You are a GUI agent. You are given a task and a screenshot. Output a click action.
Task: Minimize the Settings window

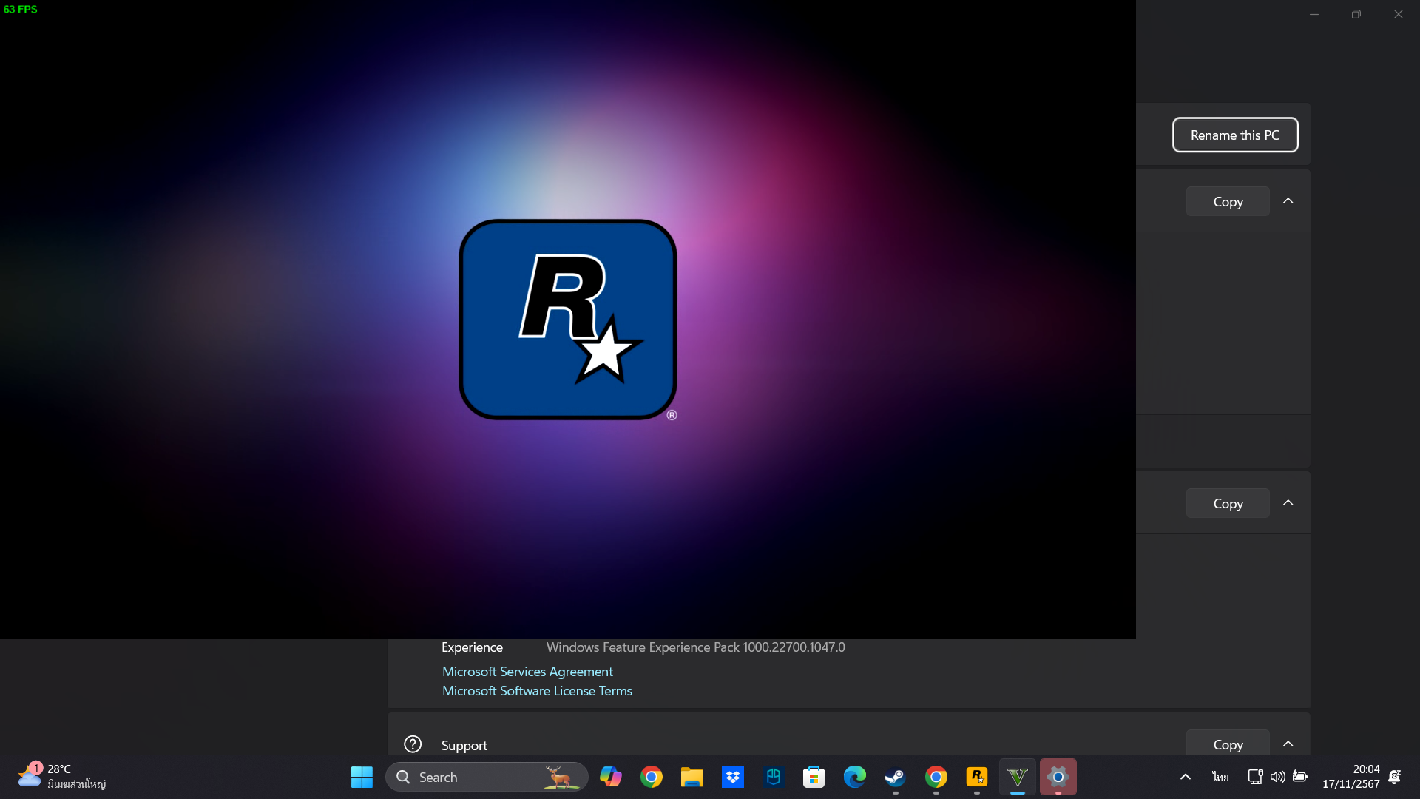click(1314, 14)
